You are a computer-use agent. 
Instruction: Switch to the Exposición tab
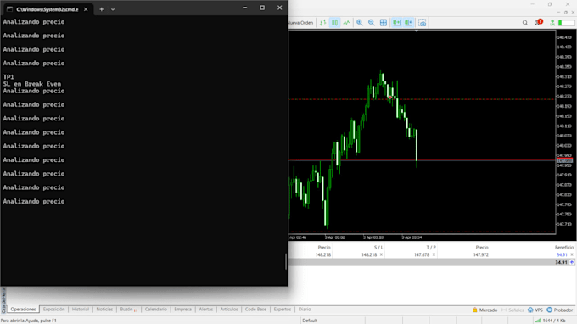53,310
